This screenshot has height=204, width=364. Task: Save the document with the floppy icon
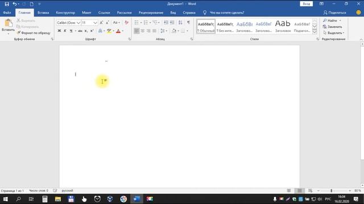[x=7, y=4]
